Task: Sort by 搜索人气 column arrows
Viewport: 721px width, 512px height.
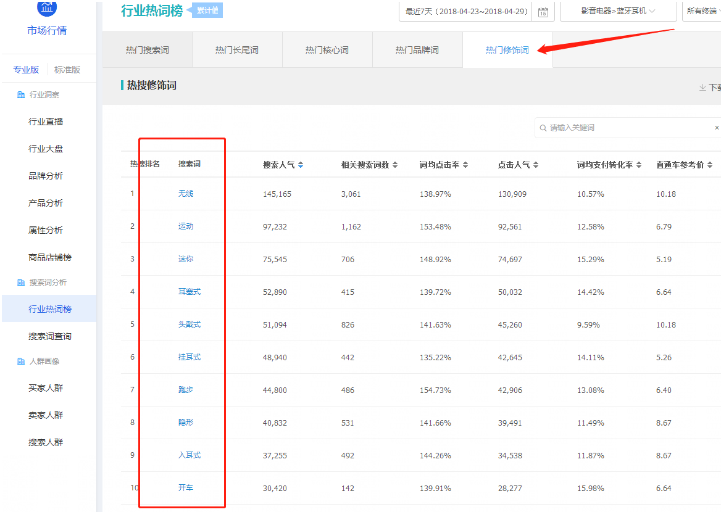Action: tap(301, 165)
